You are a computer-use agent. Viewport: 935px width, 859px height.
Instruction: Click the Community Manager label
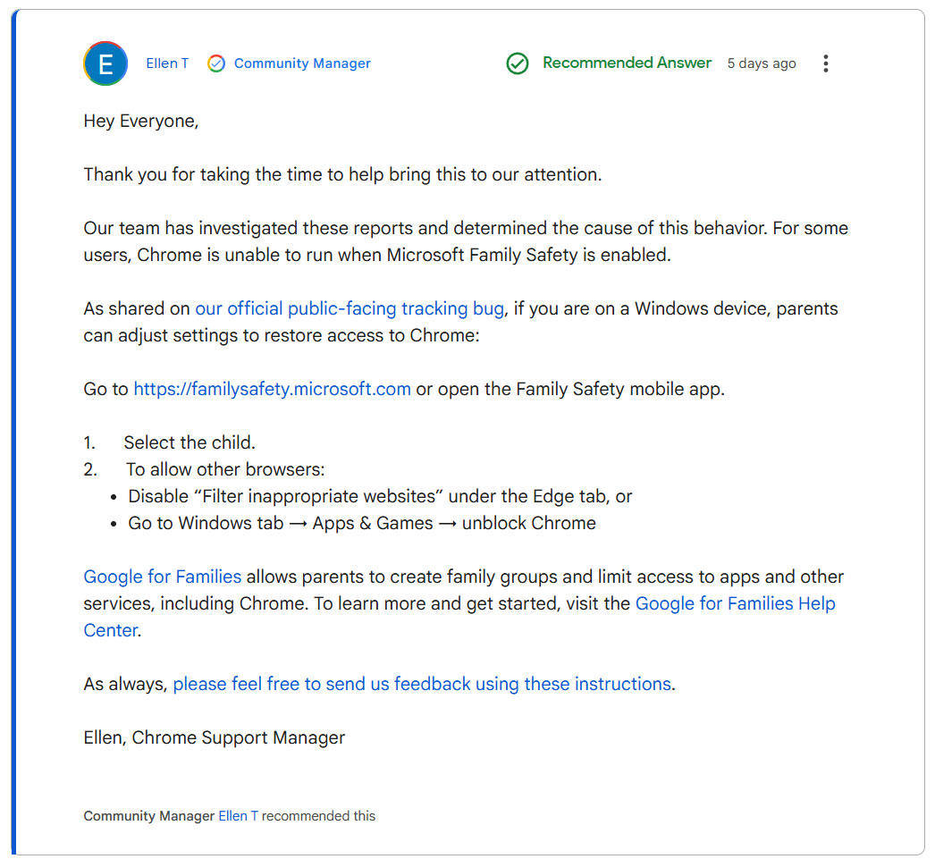[x=301, y=63]
